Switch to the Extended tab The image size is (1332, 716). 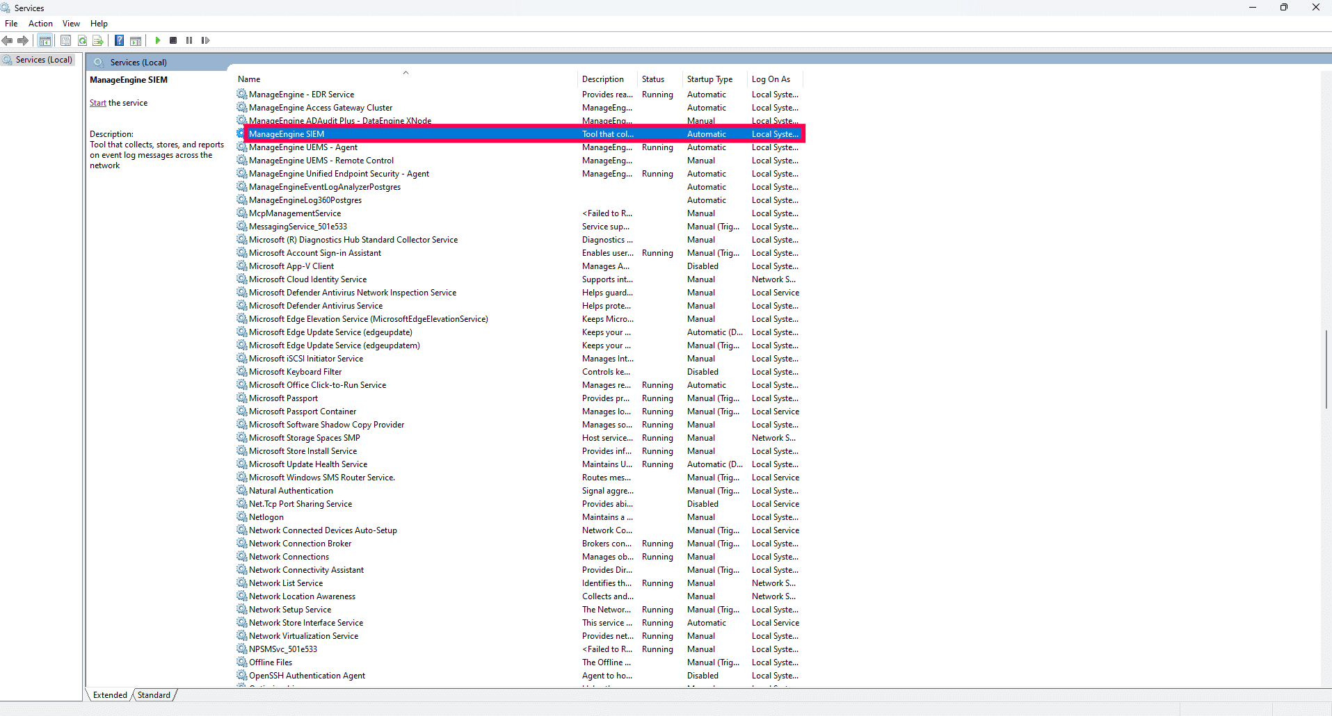pos(110,695)
